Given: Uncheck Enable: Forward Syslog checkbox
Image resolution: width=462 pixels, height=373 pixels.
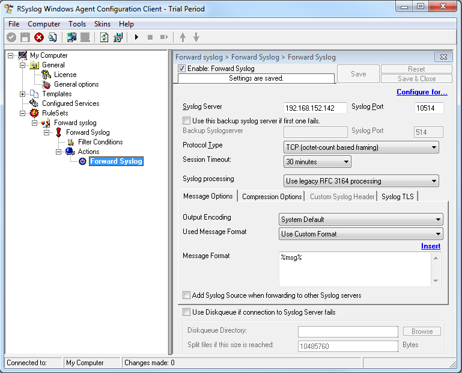Looking at the screenshot, I should [182, 69].
